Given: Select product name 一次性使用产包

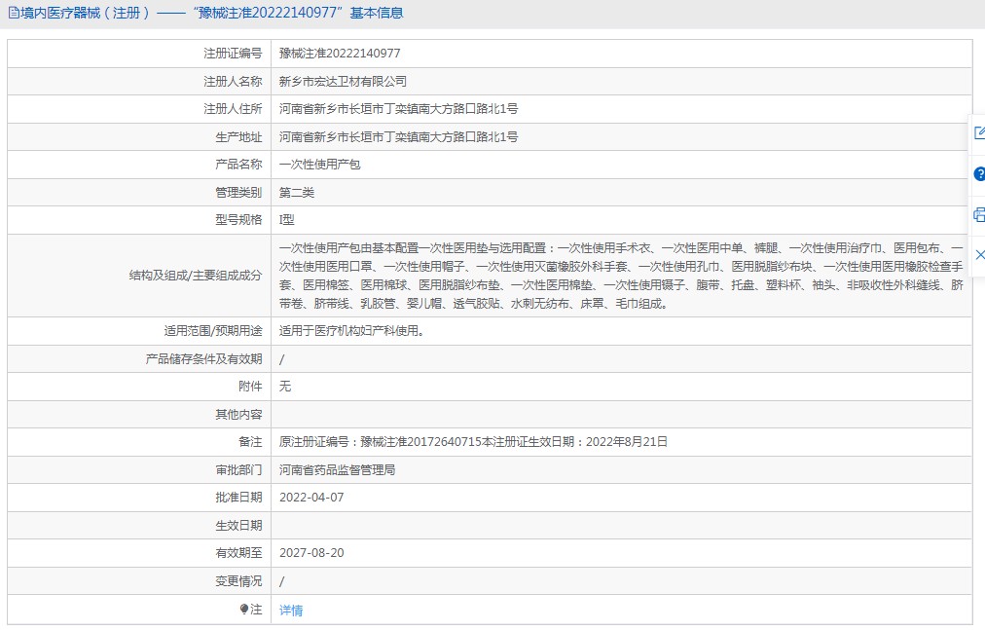Looking at the screenshot, I should (320, 165).
